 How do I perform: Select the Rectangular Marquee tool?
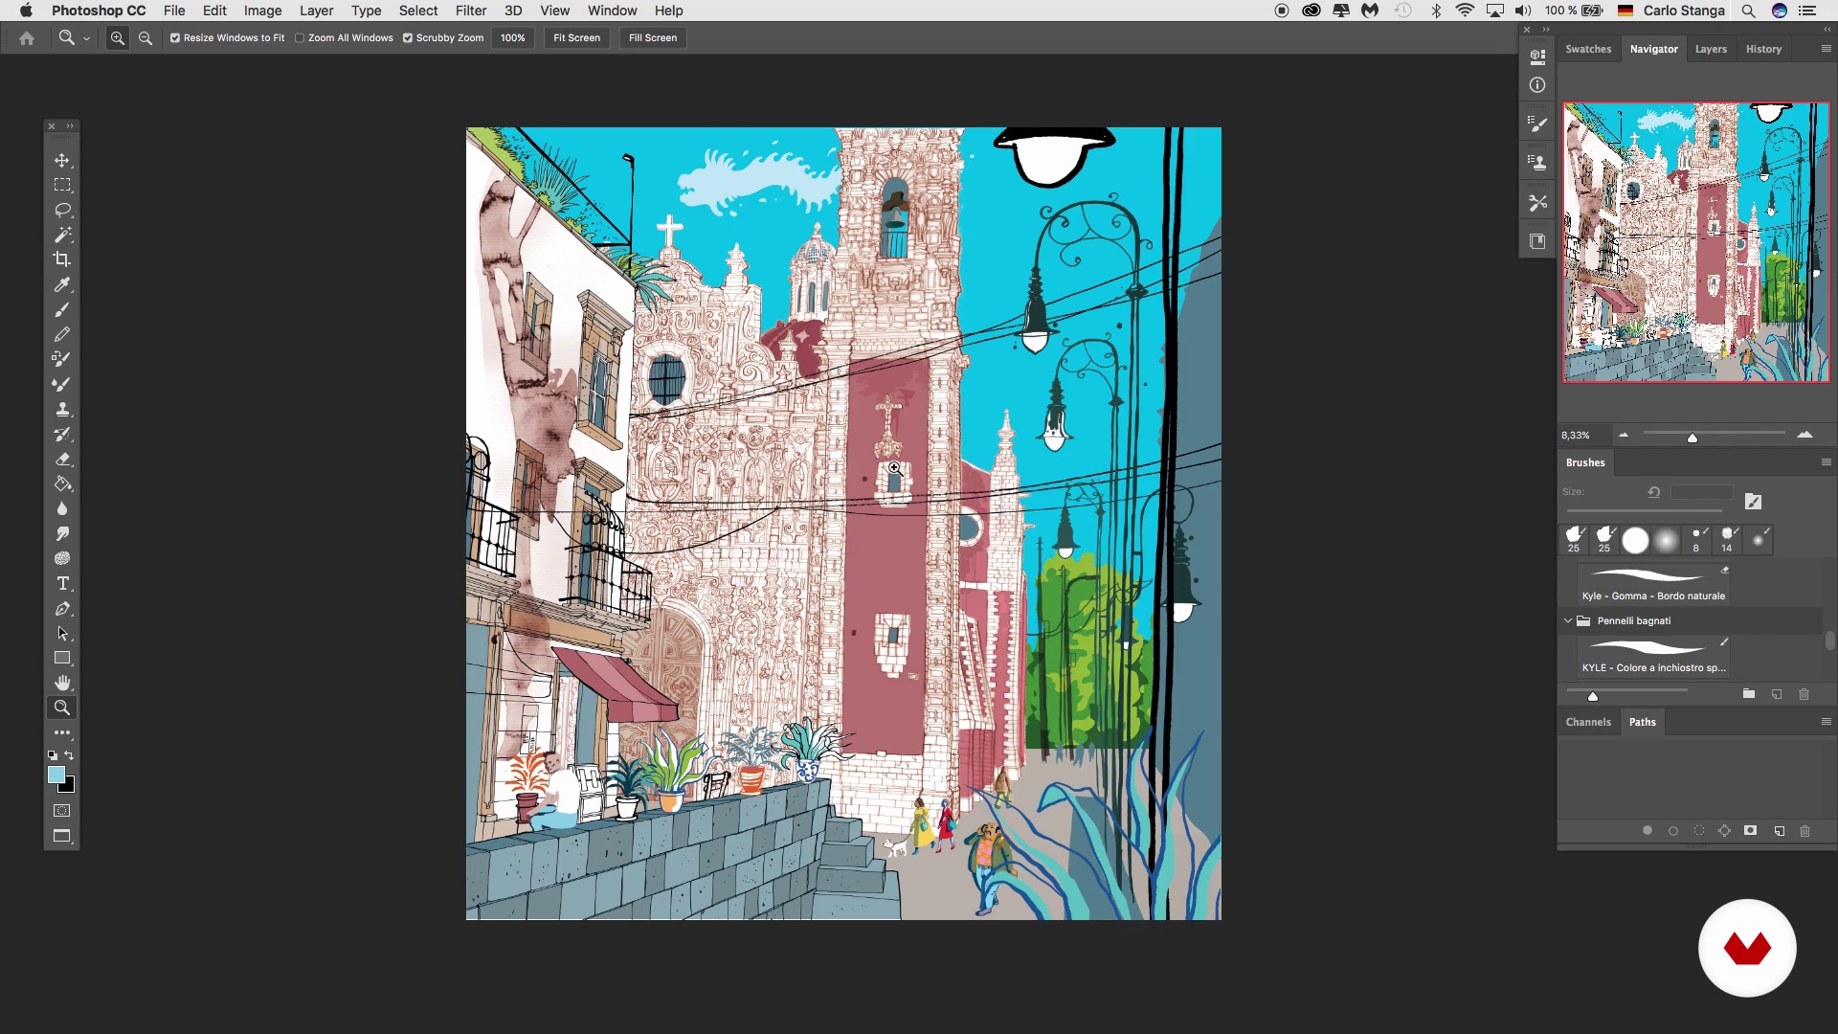pos(62,185)
